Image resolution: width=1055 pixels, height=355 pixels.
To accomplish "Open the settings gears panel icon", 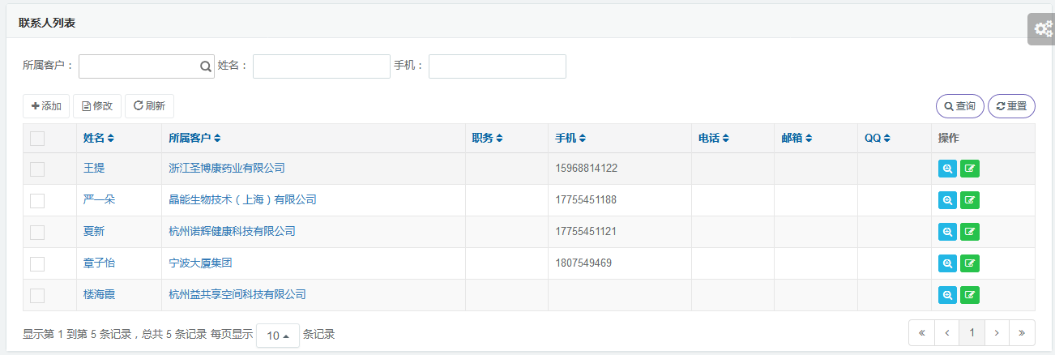I will (x=1042, y=29).
